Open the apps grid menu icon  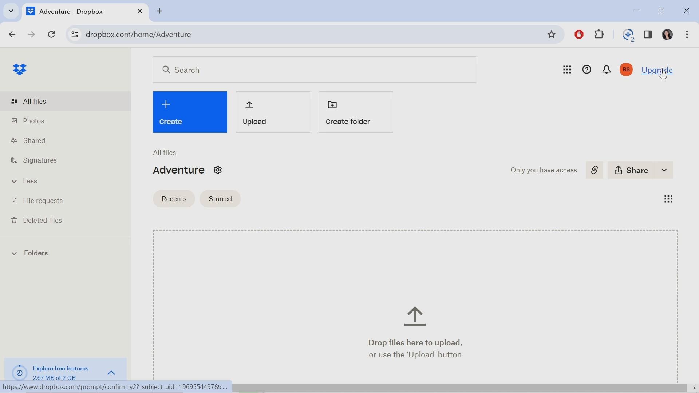point(567,70)
